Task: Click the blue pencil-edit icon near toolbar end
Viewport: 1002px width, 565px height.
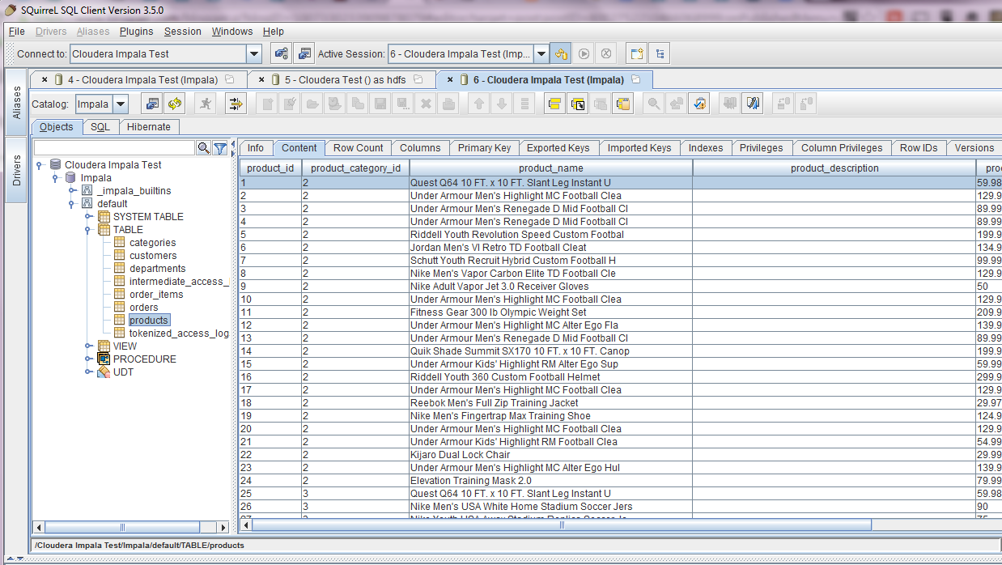Action: pos(753,104)
